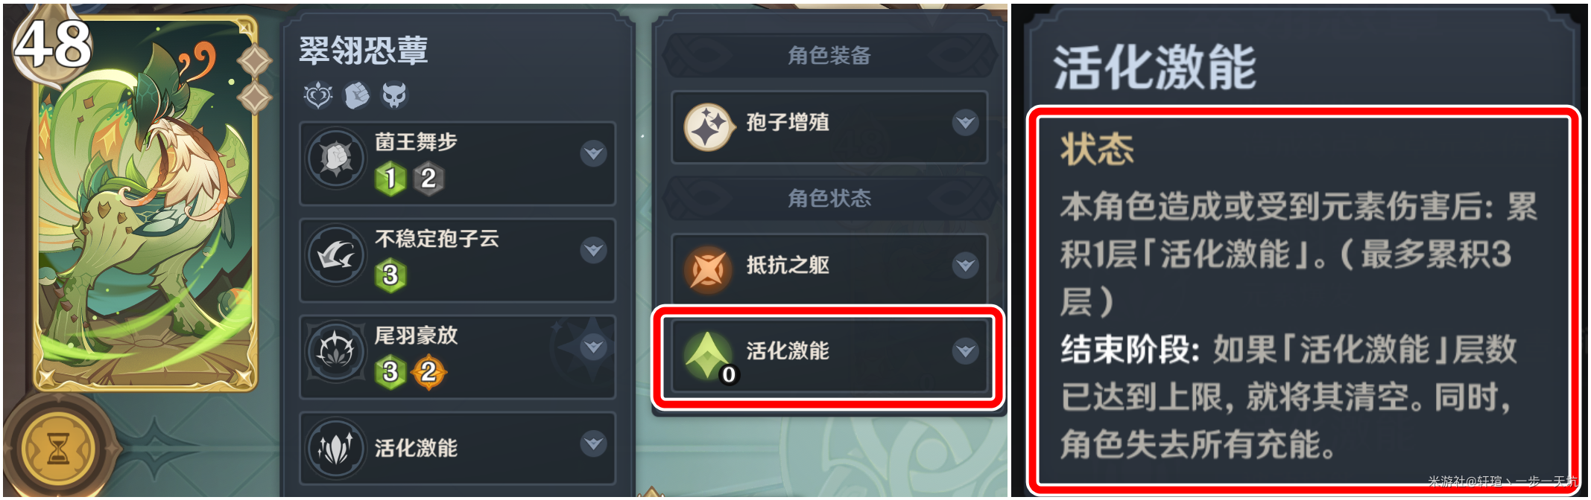Click the 菌王舞步 fist skill icon
The width and height of the screenshot is (1591, 500).
tap(336, 158)
